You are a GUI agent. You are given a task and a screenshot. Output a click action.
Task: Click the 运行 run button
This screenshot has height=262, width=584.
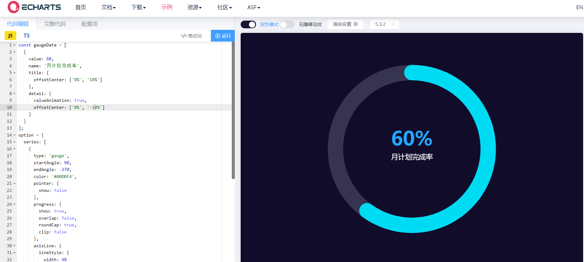(223, 36)
